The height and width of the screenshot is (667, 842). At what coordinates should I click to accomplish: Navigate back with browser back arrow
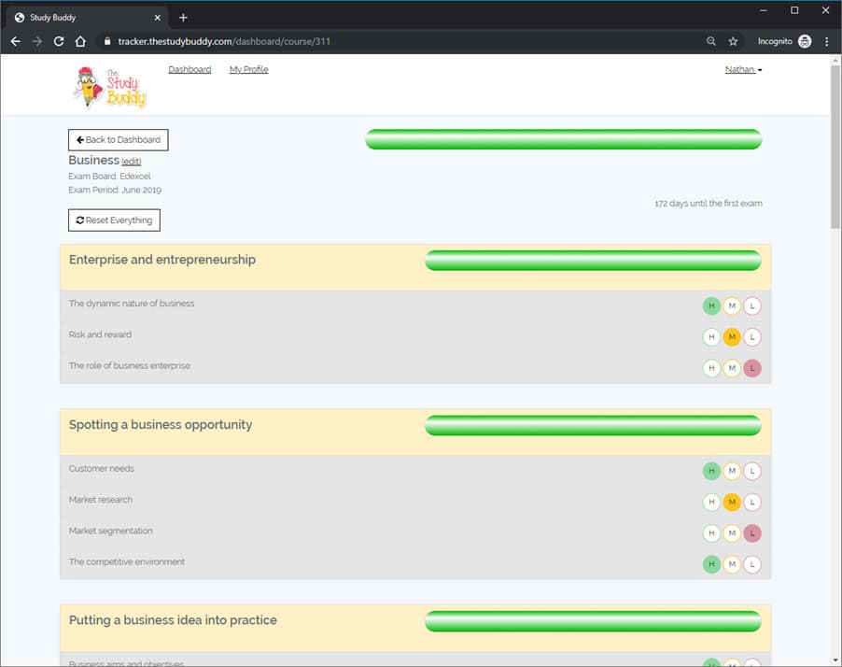(x=15, y=41)
